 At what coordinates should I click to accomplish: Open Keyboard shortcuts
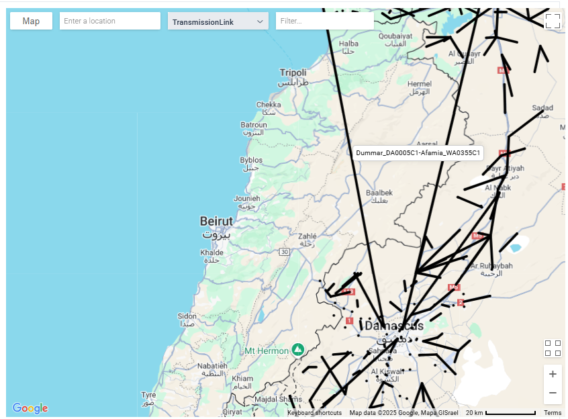point(314,413)
